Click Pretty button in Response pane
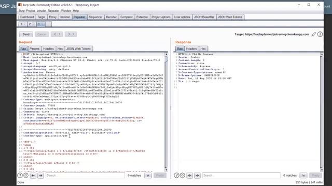 [x=315, y=175]
